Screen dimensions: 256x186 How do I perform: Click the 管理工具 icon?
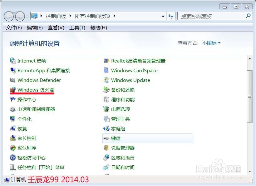coord(106,119)
